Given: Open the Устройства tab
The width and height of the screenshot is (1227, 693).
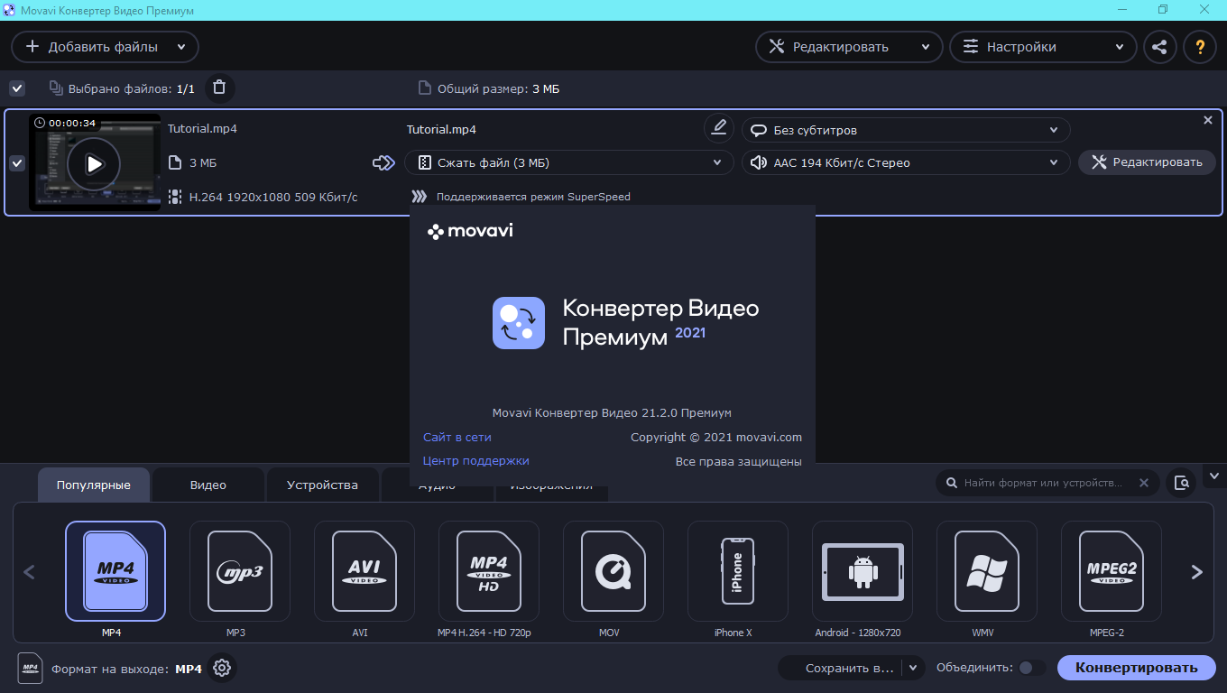Looking at the screenshot, I should click(x=322, y=485).
